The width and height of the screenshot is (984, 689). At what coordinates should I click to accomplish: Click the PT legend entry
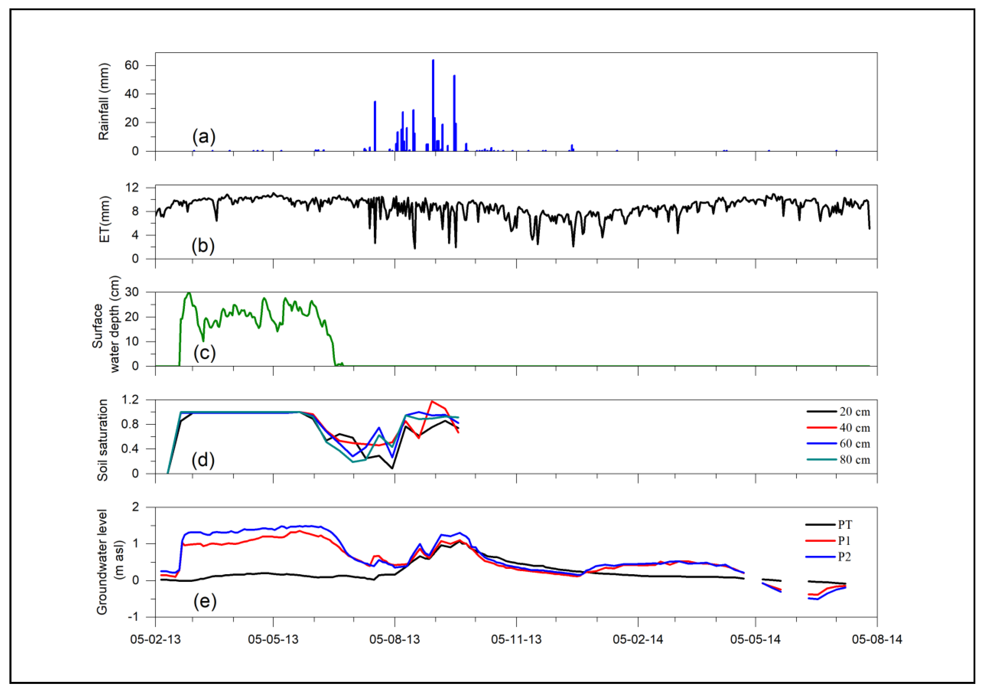[845, 524]
